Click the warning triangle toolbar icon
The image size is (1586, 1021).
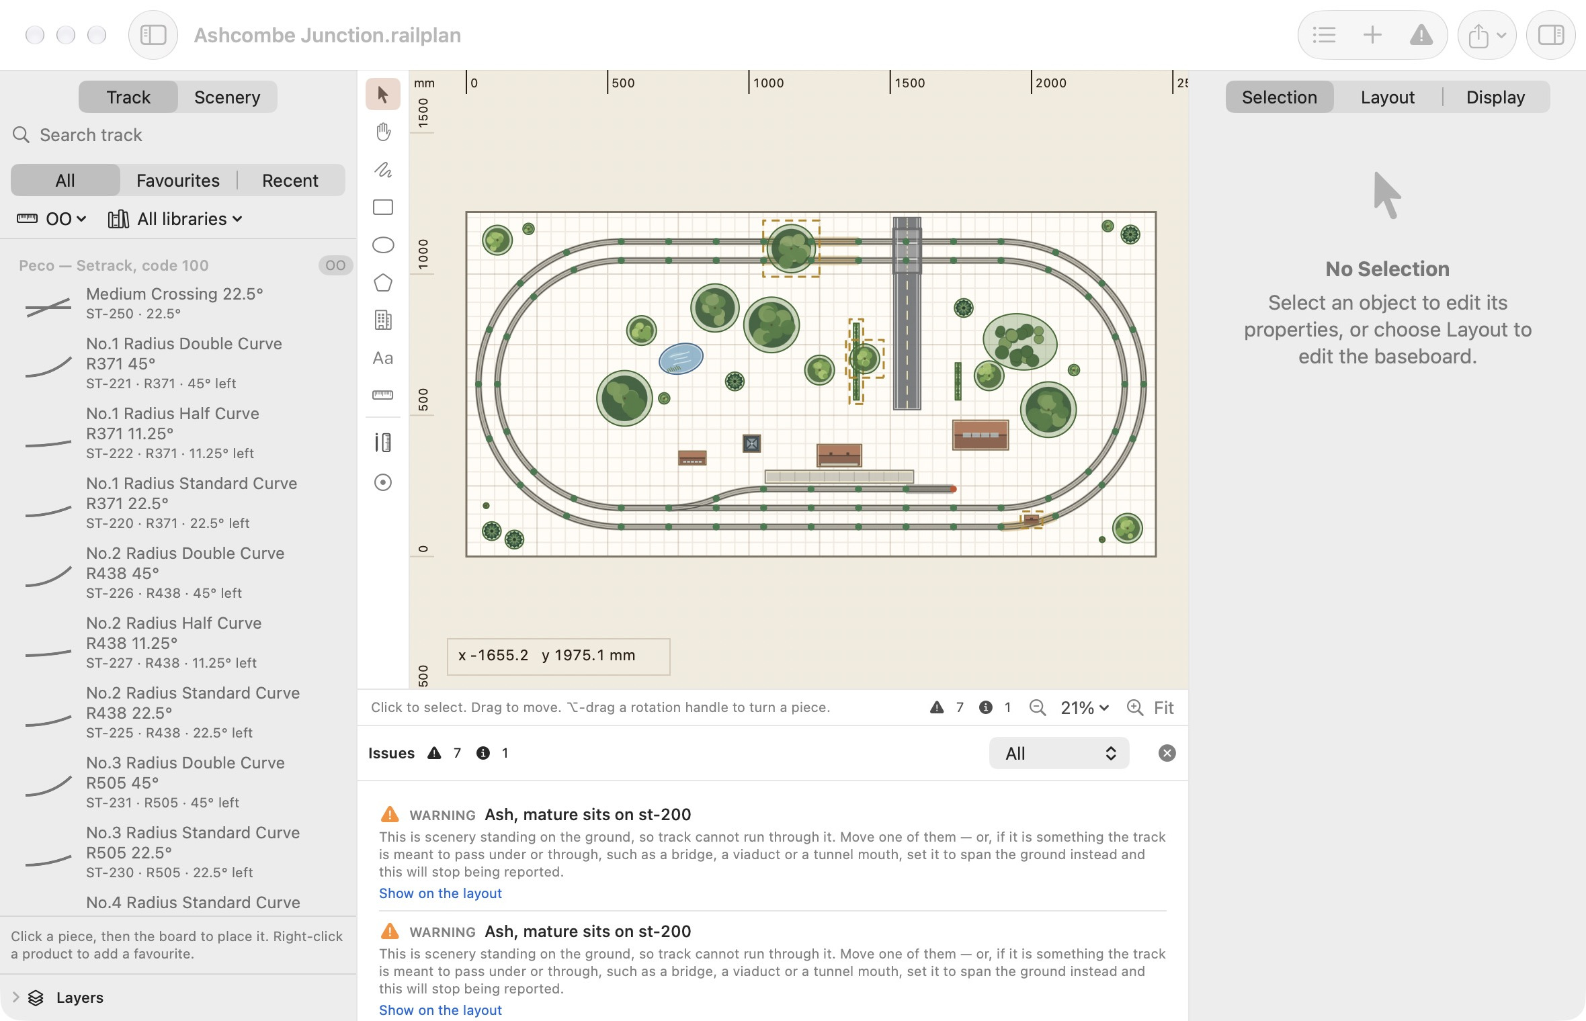click(x=1421, y=35)
